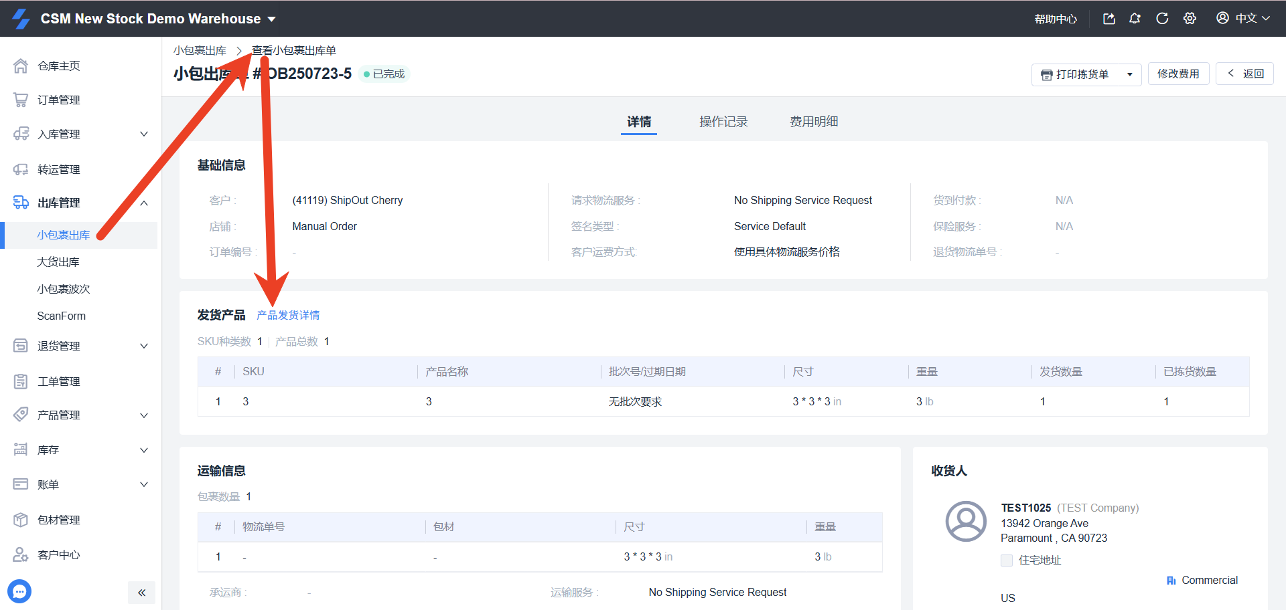Image resolution: width=1286 pixels, height=610 pixels.
Task: Open the notification bell icon
Action: pyautogui.click(x=1135, y=19)
